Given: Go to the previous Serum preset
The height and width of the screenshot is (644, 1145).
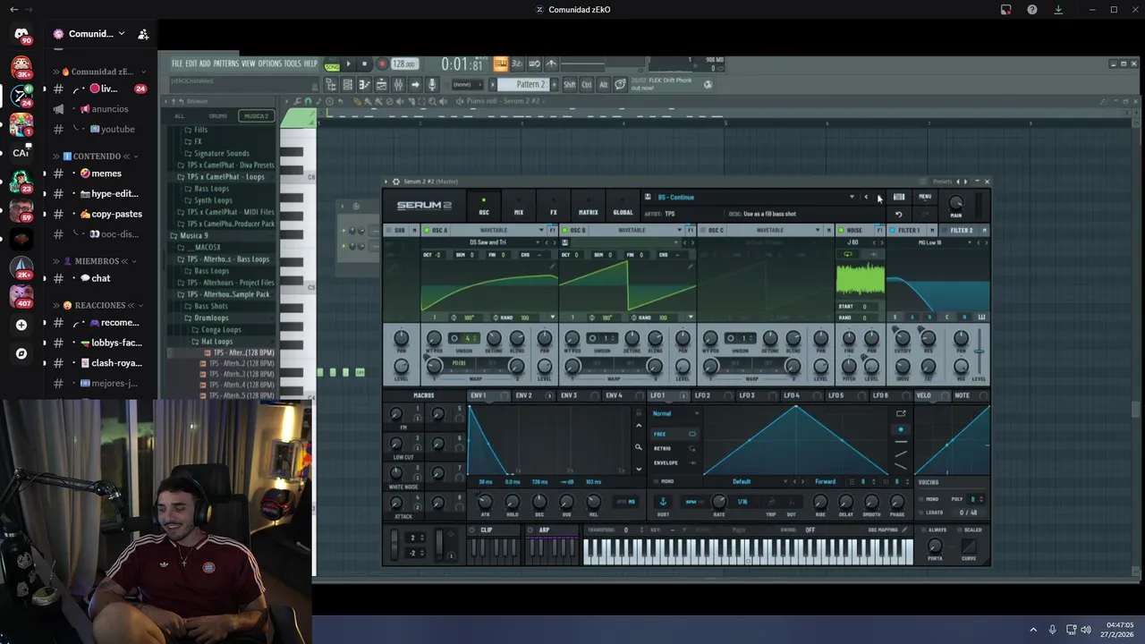Looking at the screenshot, I should [865, 197].
